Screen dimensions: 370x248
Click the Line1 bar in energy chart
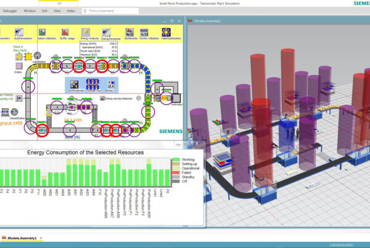coord(155,178)
